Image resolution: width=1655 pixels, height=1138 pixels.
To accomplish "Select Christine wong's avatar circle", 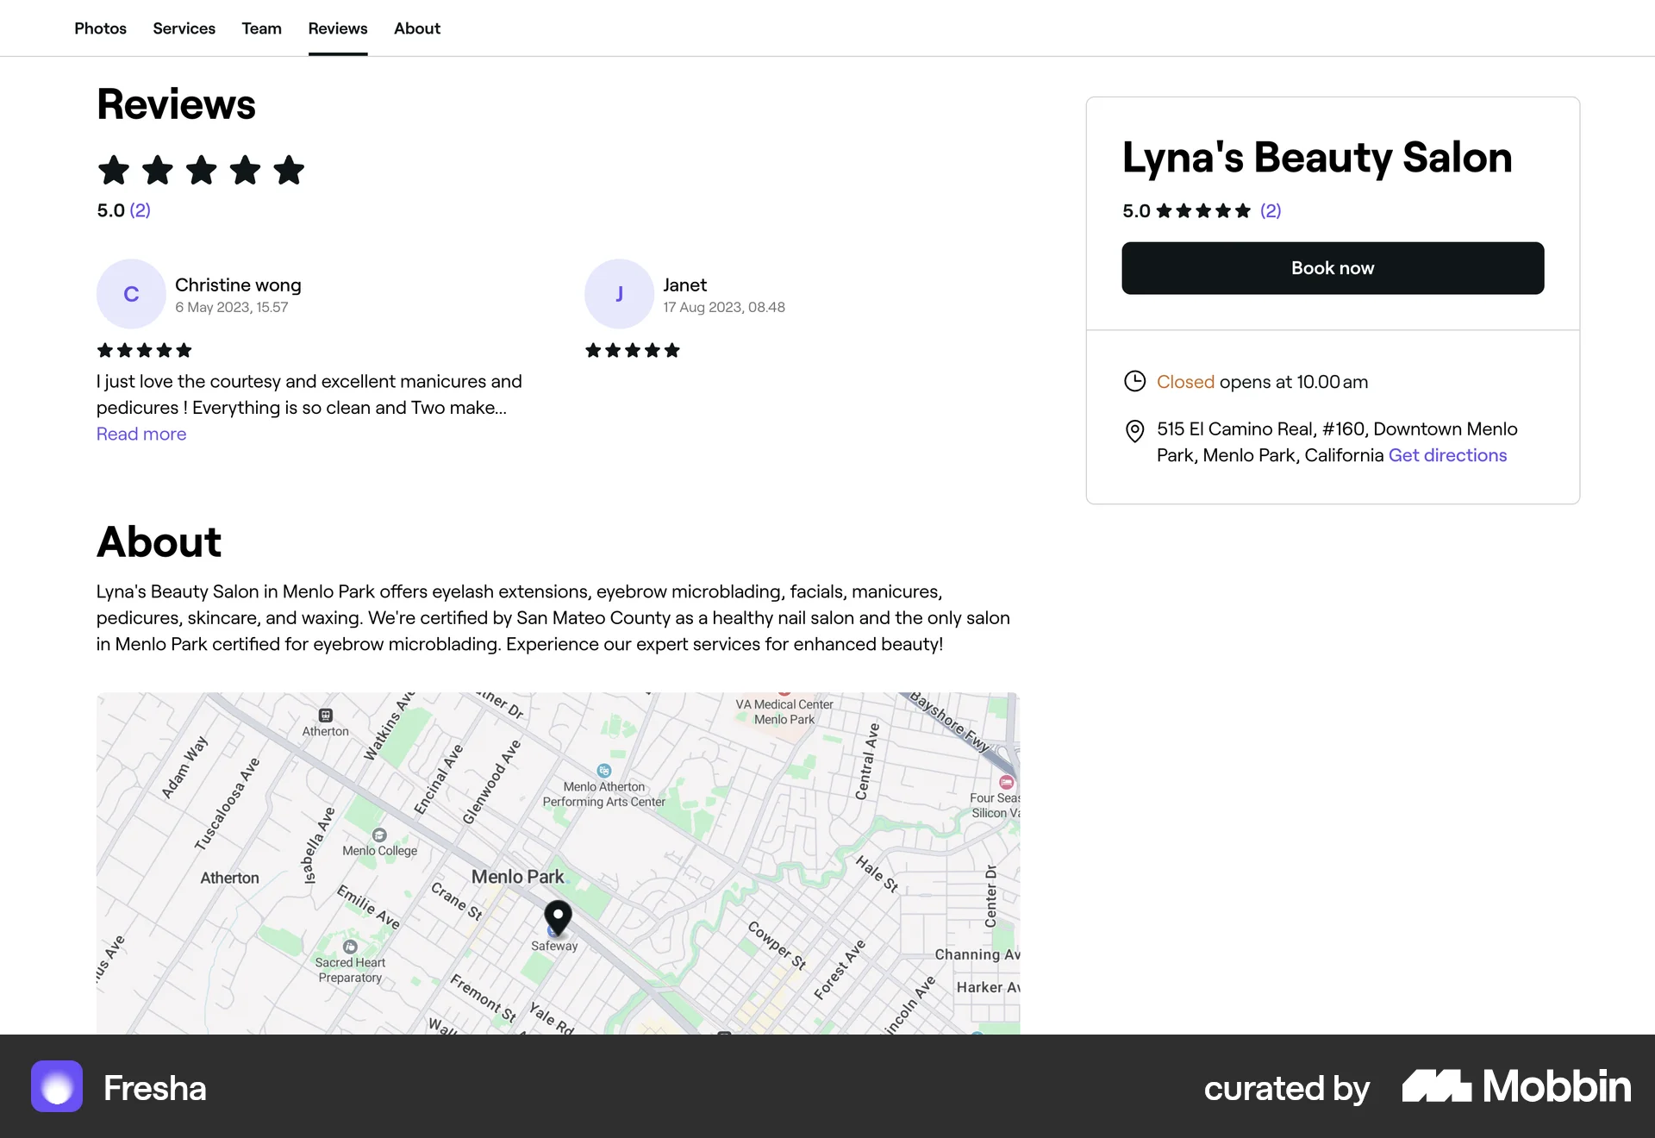I will (131, 293).
